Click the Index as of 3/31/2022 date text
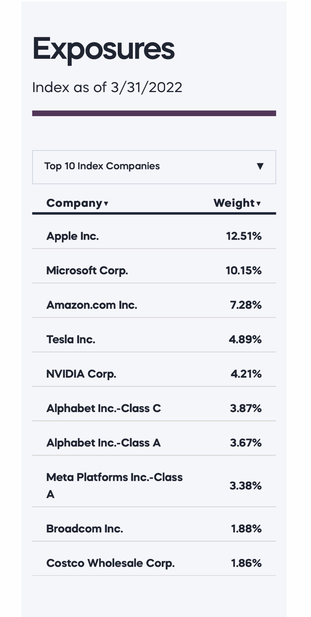 [x=107, y=87]
